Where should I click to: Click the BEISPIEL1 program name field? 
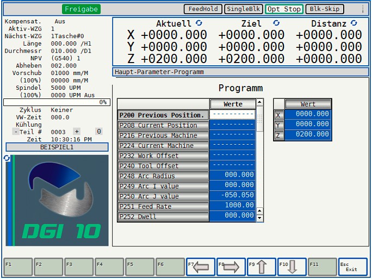pyautogui.click(x=57, y=147)
